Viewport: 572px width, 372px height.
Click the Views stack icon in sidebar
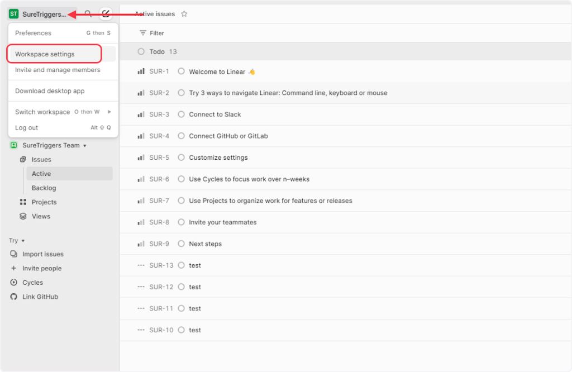point(23,216)
